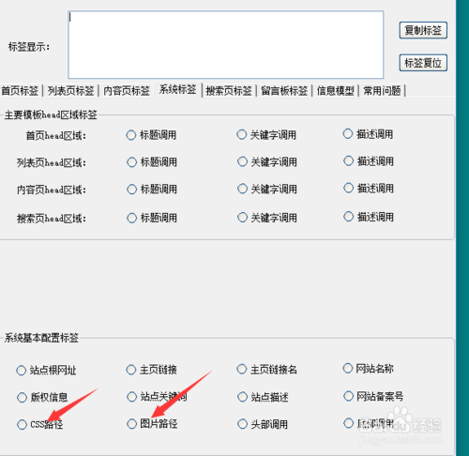Switch to the 首页标签 tab
Image resolution: width=469 pixels, height=456 pixels.
[x=20, y=91]
